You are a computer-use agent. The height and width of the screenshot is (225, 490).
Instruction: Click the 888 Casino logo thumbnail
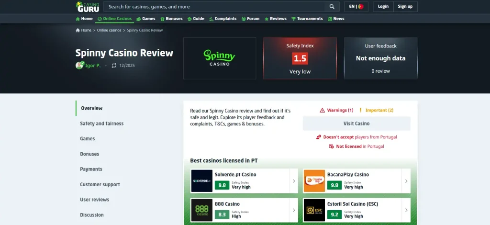pyautogui.click(x=202, y=210)
